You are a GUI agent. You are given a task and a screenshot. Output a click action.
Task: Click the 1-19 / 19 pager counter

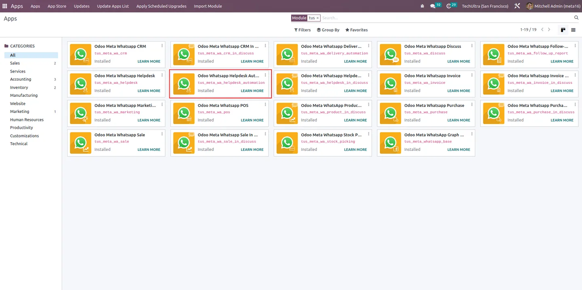coord(528,30)
